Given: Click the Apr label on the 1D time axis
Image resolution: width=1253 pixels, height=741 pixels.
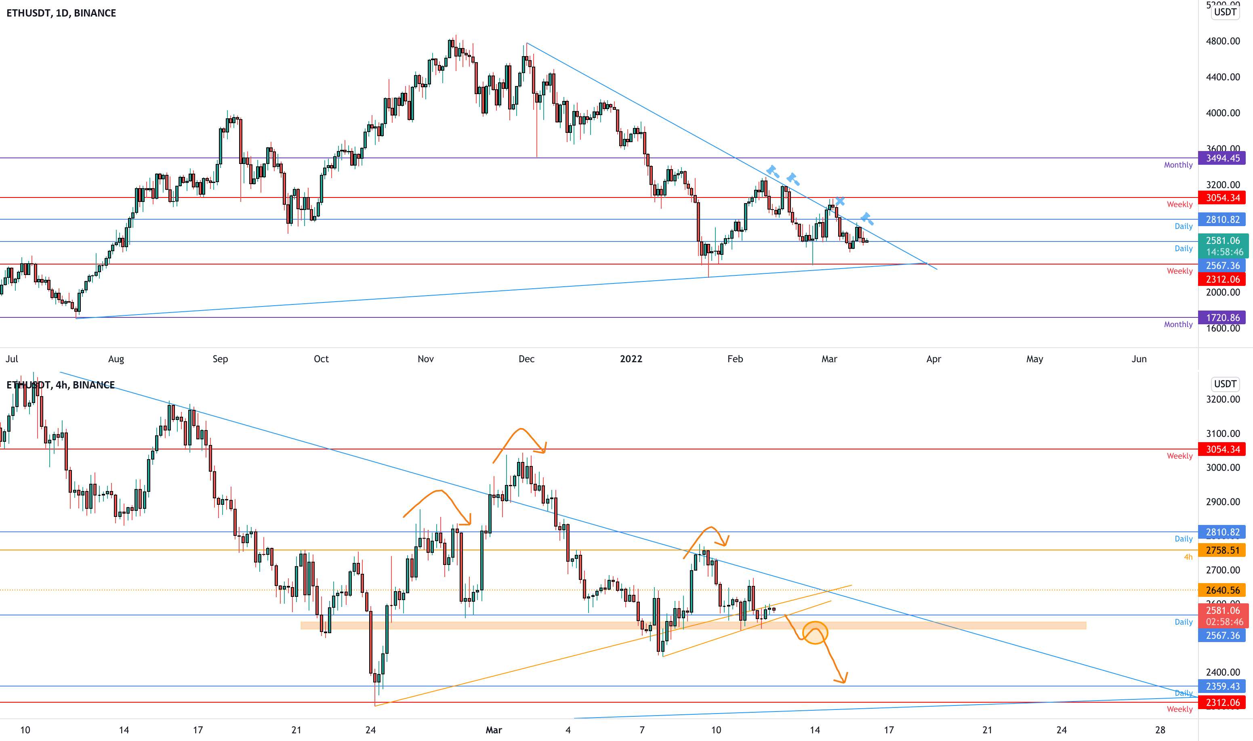Looking at the screenshot, I should coord(933,359).
